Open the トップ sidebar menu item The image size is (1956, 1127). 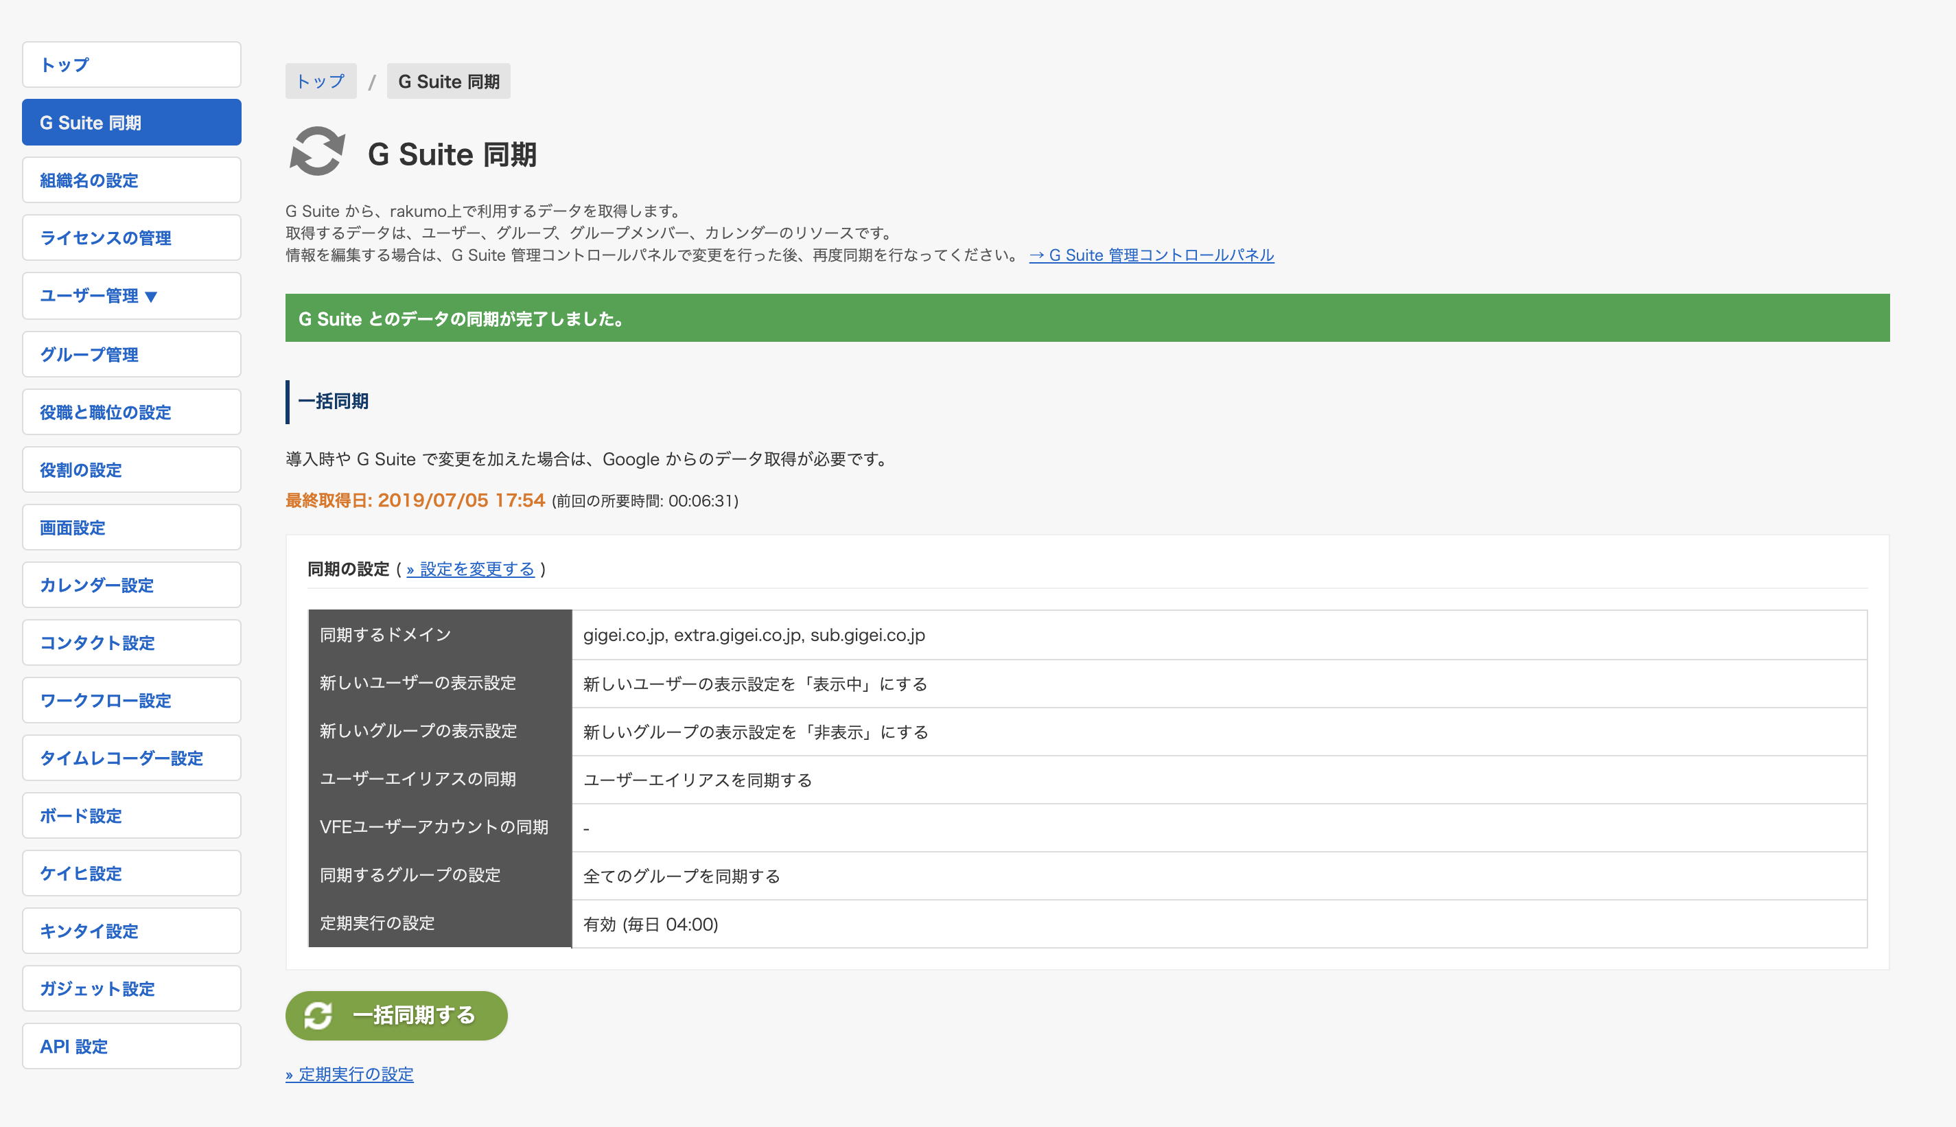point(132,65)
